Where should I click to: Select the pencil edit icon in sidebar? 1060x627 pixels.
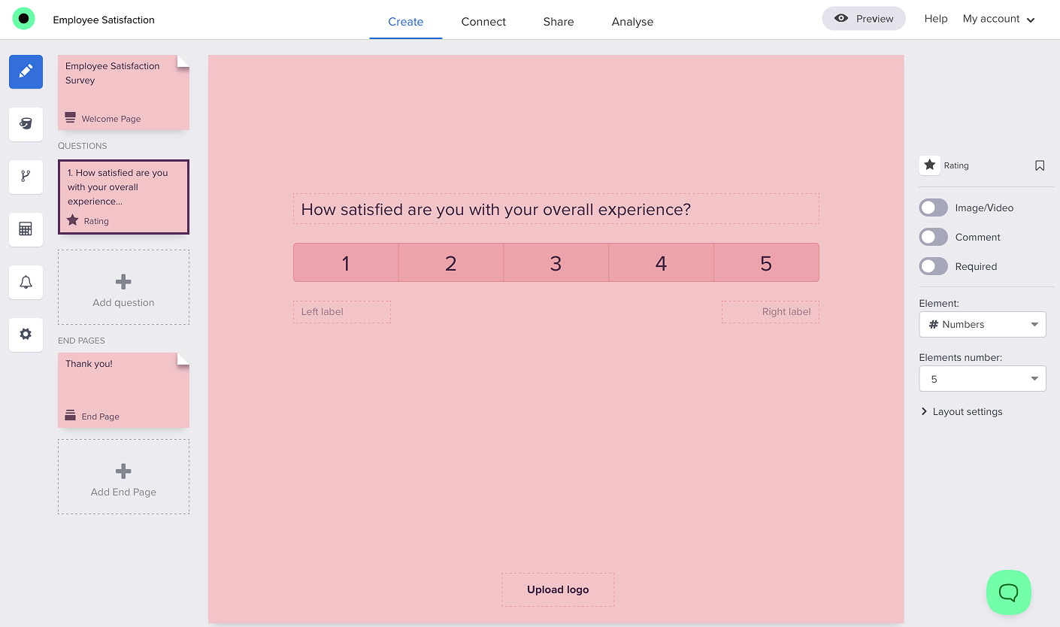tap(26, 71)
